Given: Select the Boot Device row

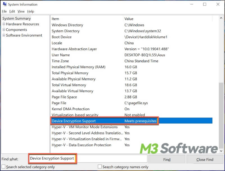Looking at the screenshot, I should point(131,37).
